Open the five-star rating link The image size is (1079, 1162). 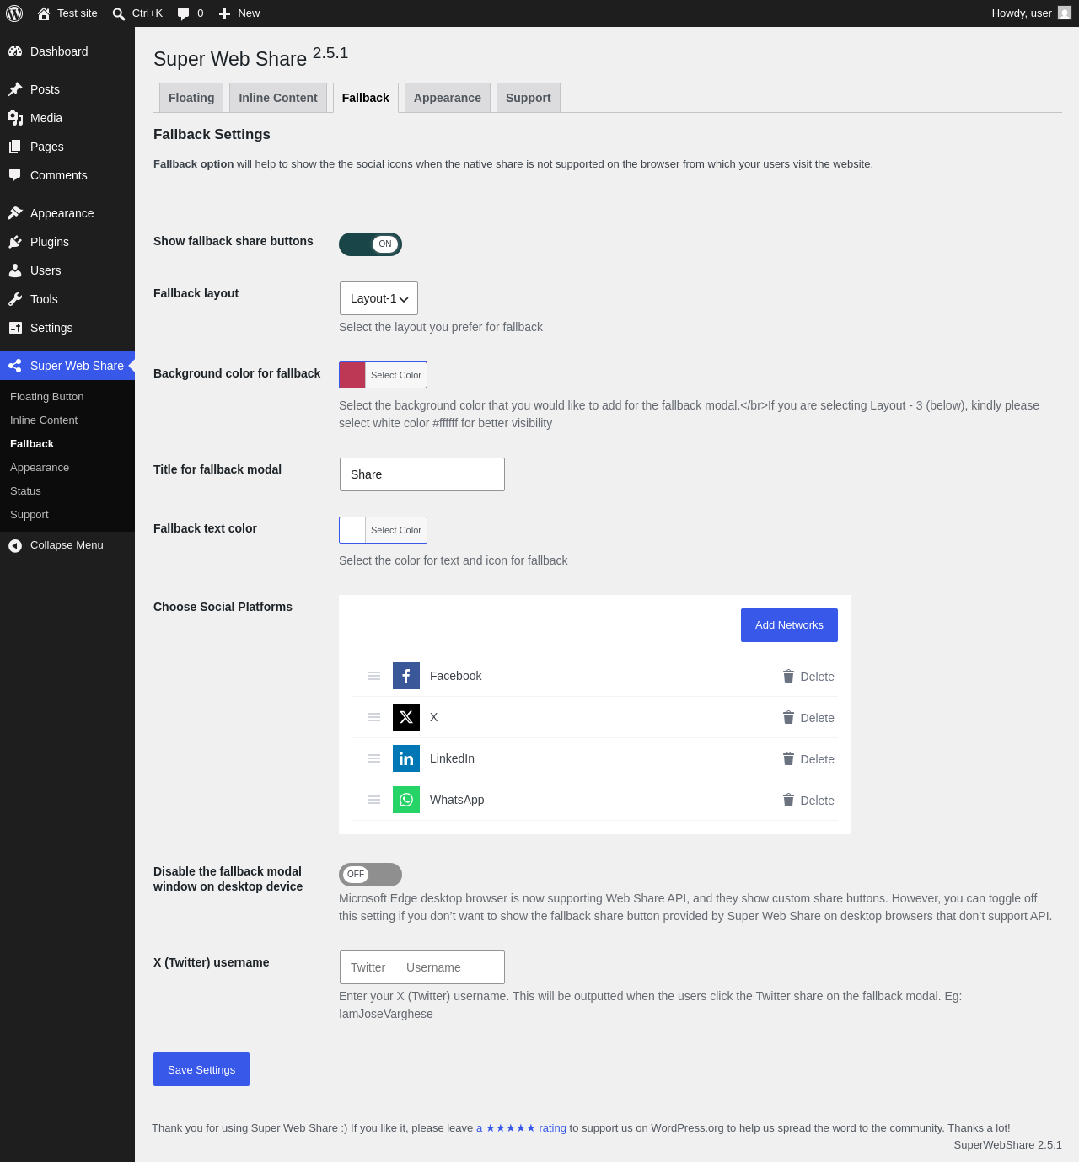pos(523,1128)
